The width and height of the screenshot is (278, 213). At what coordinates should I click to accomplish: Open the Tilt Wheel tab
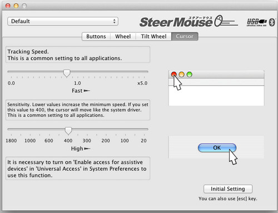(153, 36)
